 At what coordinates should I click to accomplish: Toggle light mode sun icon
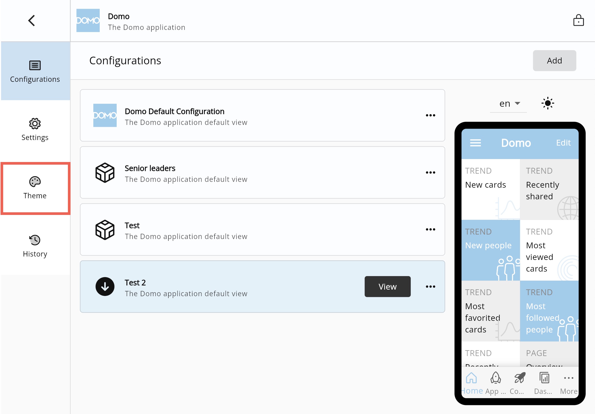(x=548, y=103)
